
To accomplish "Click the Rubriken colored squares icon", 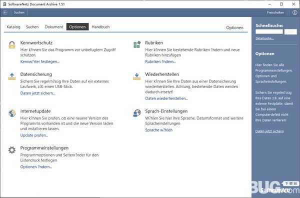I will tap(137, 44).
